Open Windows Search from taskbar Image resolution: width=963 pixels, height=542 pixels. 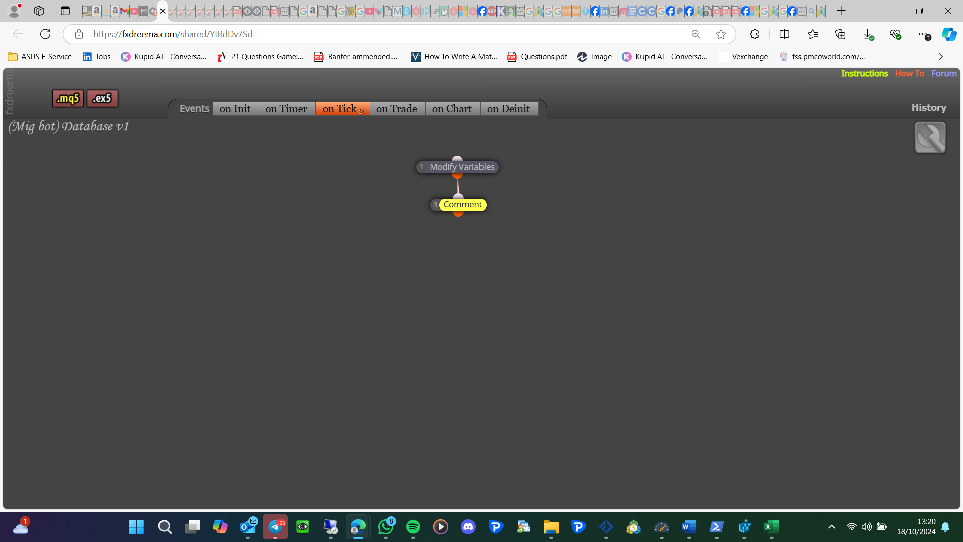point(165,527)
